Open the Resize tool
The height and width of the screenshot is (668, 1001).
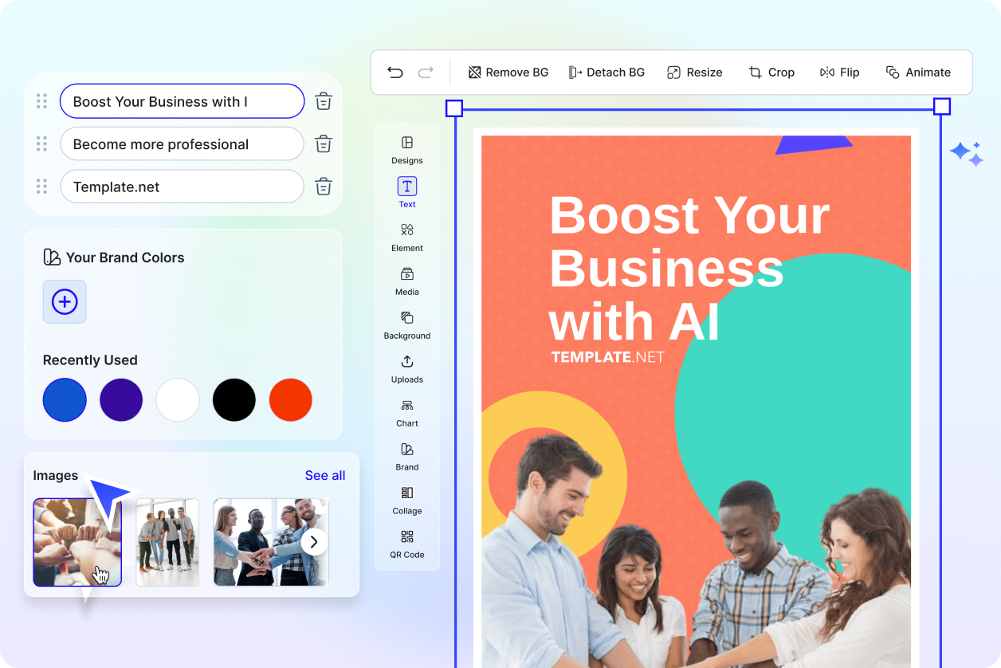click(x=694, y=73)
